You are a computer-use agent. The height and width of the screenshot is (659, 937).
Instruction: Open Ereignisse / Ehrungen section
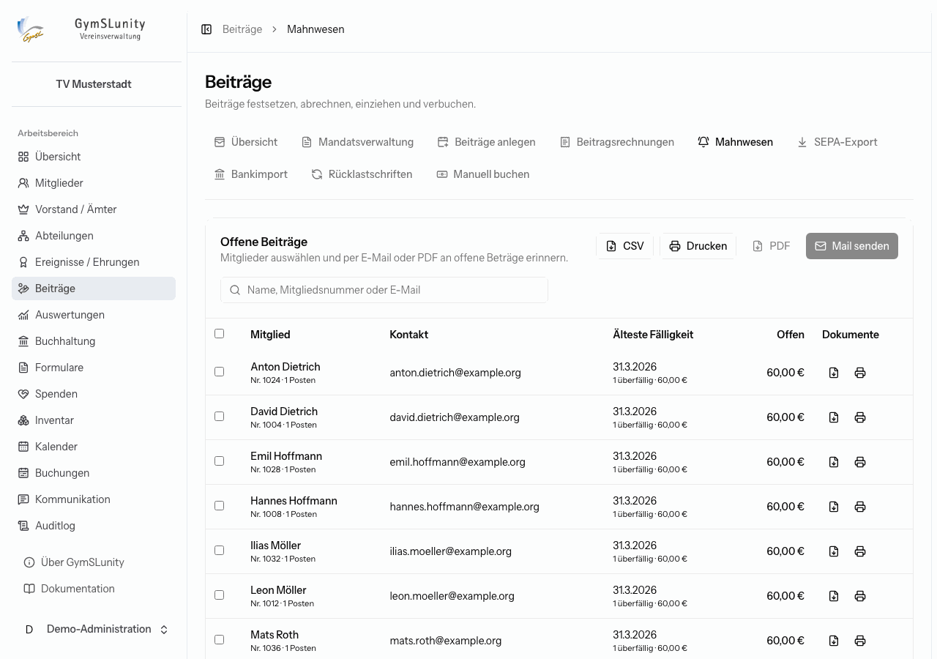[94, 262]
